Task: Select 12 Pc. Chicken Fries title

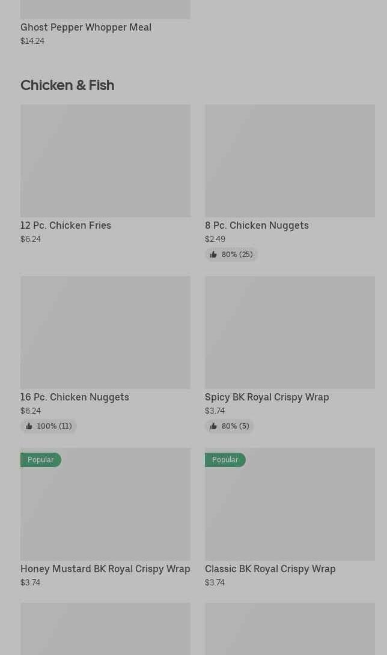Action: pyautogui.click(x=66, y=226)
